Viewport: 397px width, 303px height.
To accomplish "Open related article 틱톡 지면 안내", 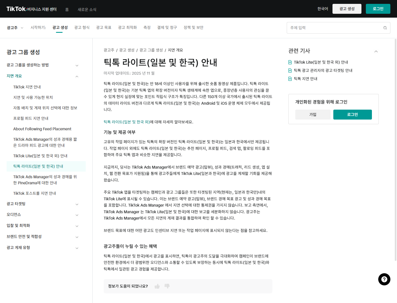I will click(305, 79).
